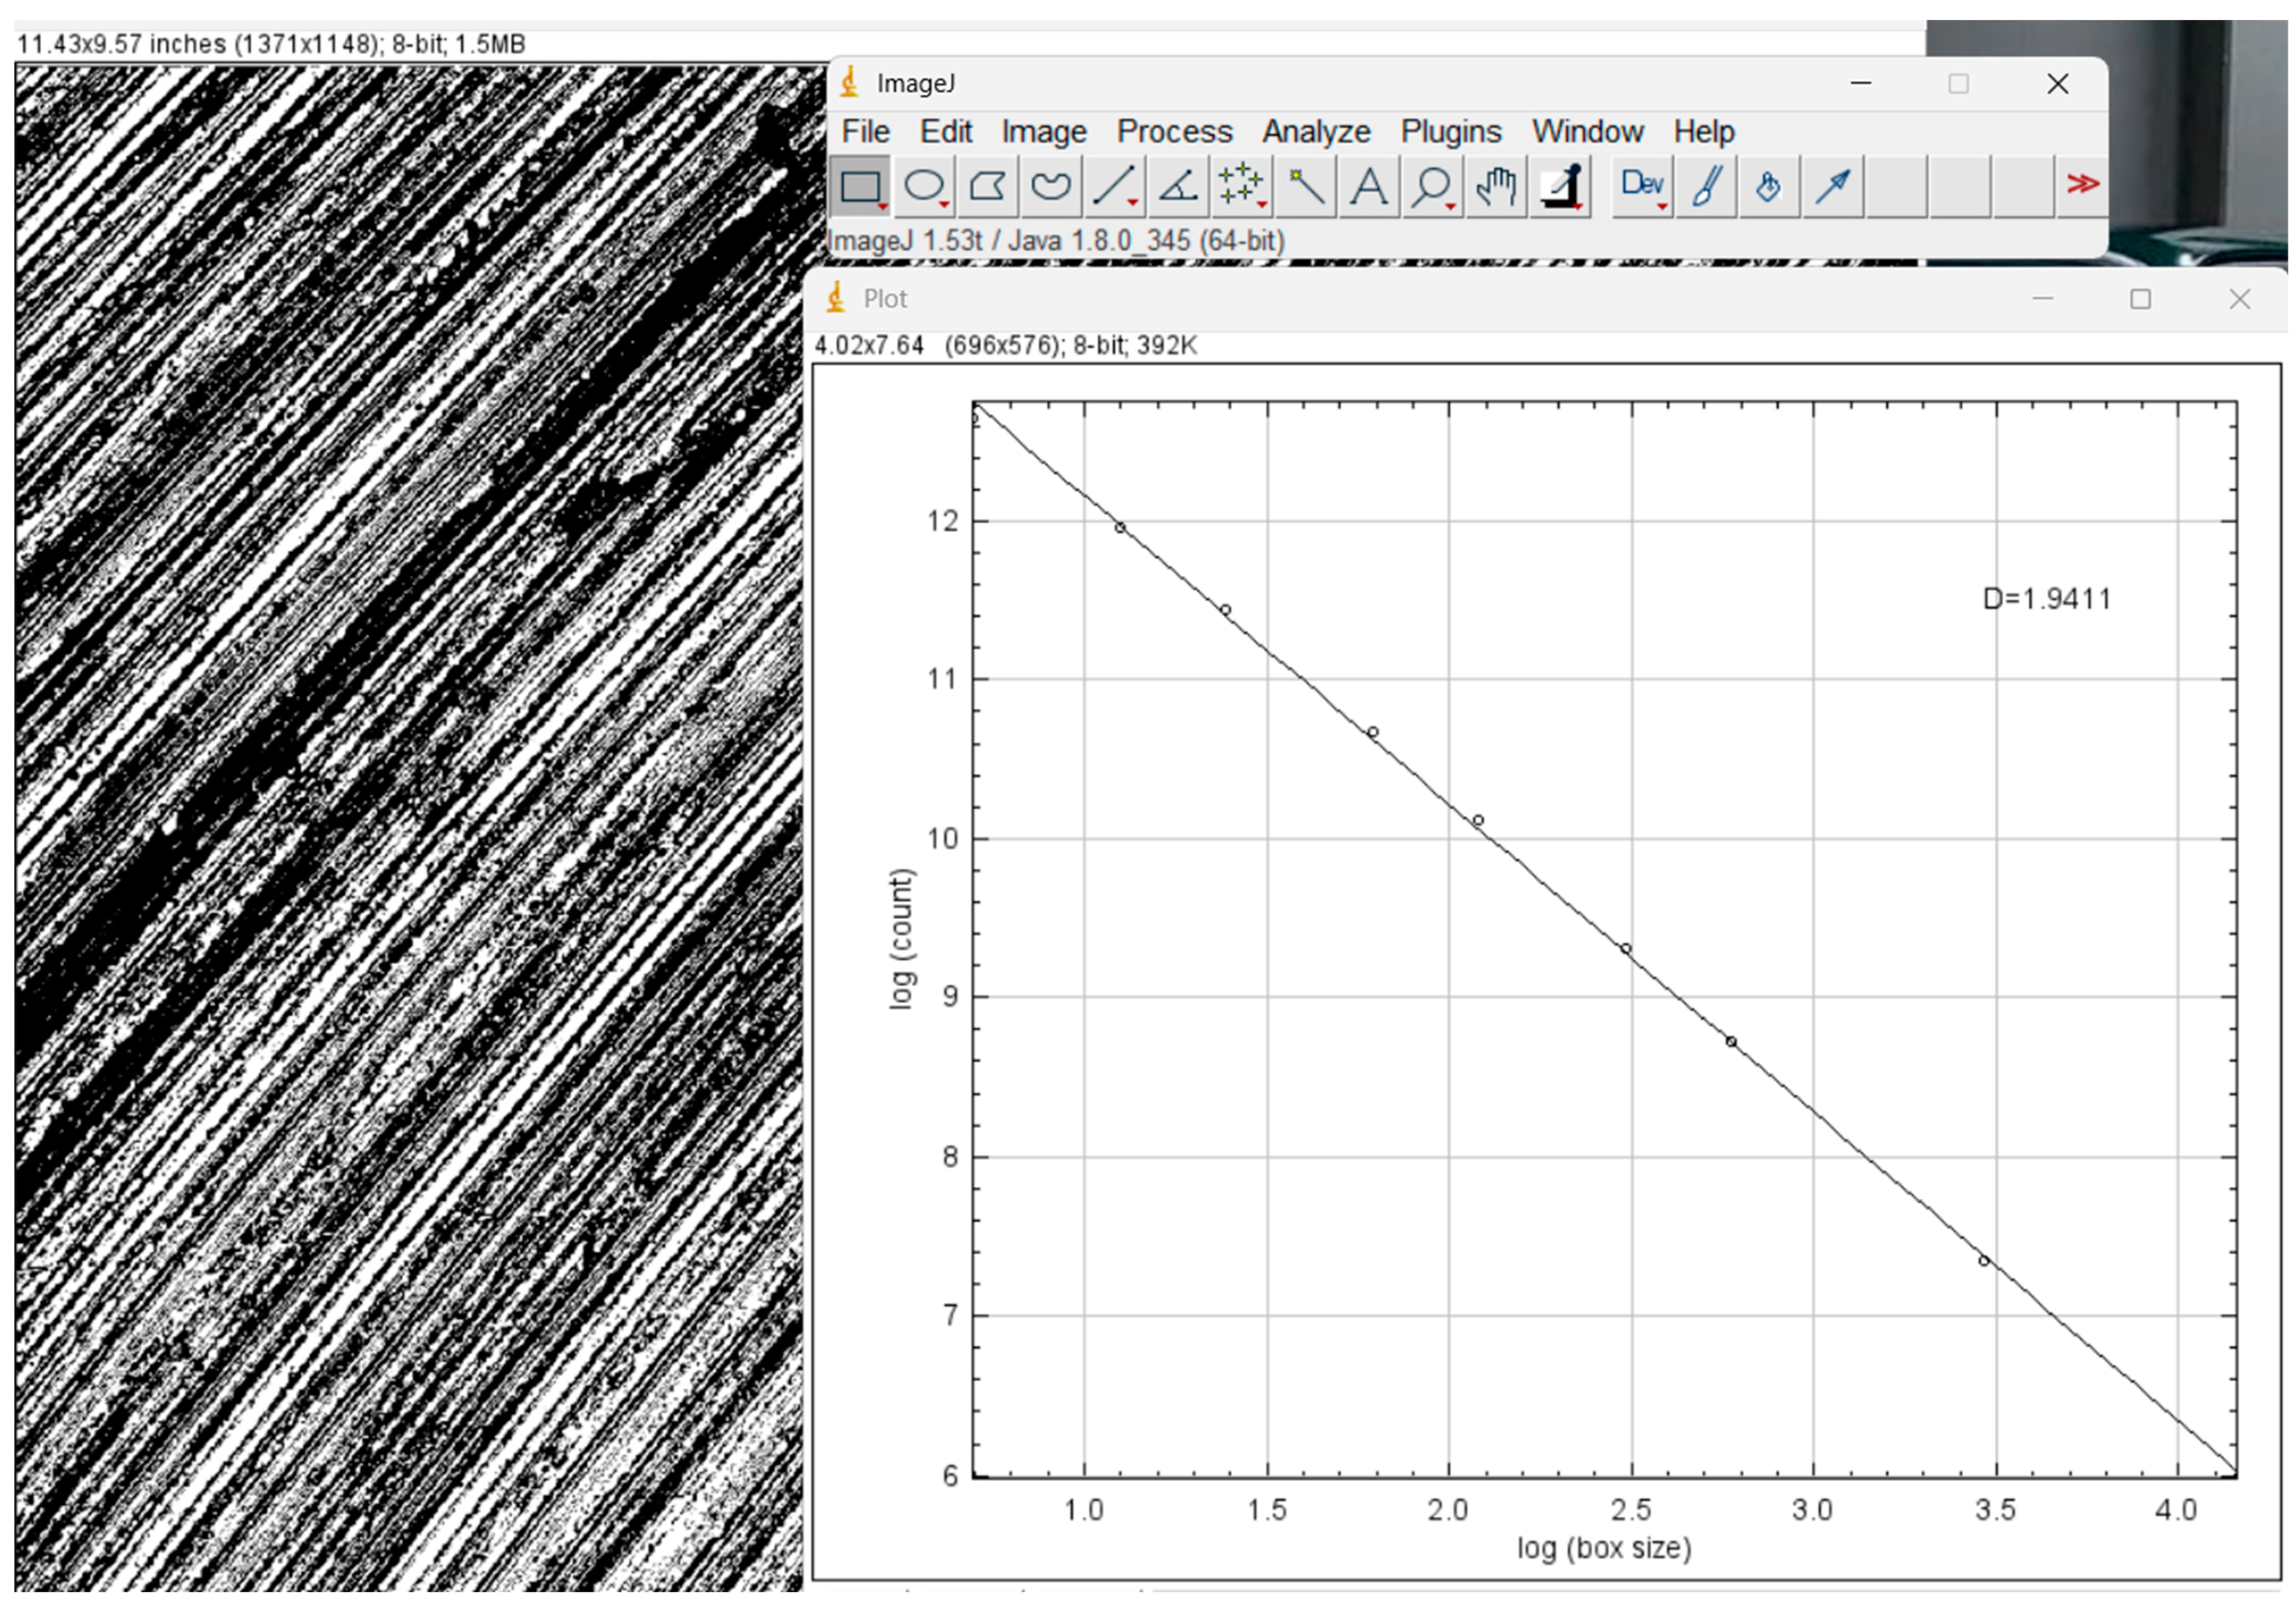The width and height of the screenshot is (2296, 1607).
Task: Open the Process menu
Action: (1174, 132)
